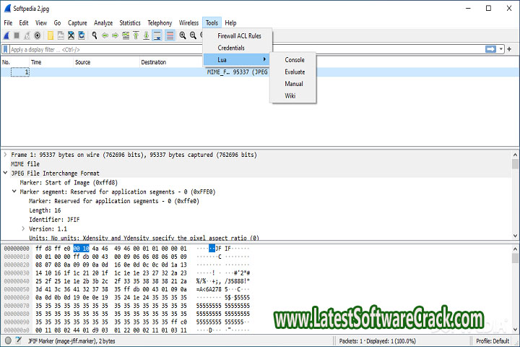Open the Go menu
The height and width of the screenshot is (347, 520).
(x=57, y=23)
